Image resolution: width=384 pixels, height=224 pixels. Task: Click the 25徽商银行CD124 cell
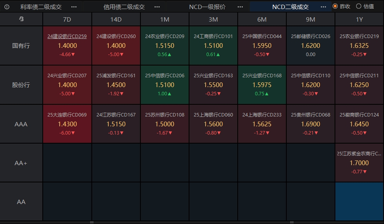click(359, 124)
